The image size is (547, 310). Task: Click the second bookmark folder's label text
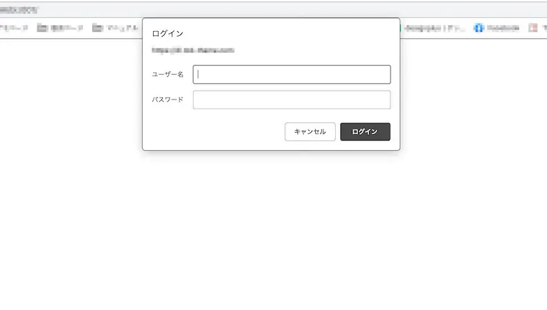click(x=66, y=28)
